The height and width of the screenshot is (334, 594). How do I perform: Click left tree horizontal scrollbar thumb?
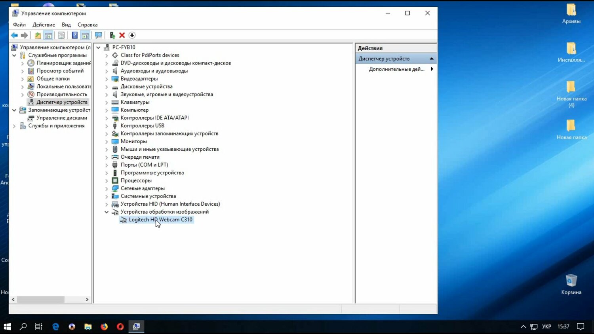coord(40,300)
